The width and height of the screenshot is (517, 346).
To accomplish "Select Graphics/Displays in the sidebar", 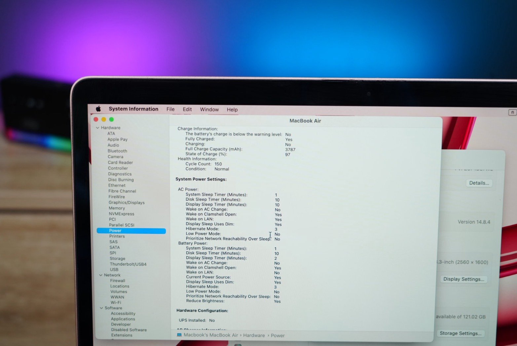I will point(127,202).
